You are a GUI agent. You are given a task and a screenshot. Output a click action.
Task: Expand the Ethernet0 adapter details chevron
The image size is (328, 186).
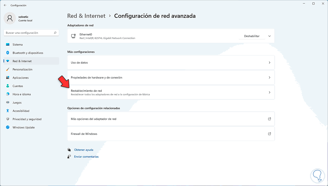coord(270,36)
